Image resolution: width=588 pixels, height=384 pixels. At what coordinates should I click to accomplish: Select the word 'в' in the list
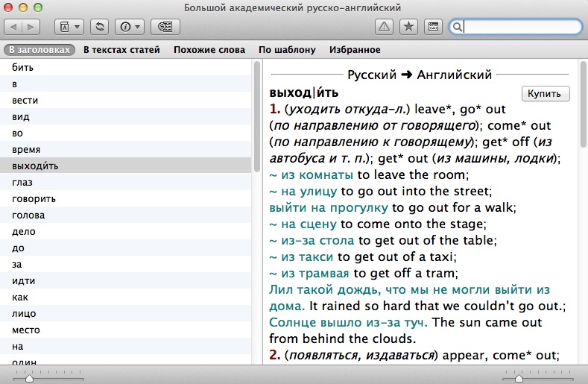point(126,84)
